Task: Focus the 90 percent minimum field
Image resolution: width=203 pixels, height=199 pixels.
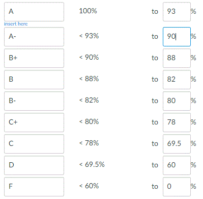Action: pyautogui.click(x=177, y=37)
